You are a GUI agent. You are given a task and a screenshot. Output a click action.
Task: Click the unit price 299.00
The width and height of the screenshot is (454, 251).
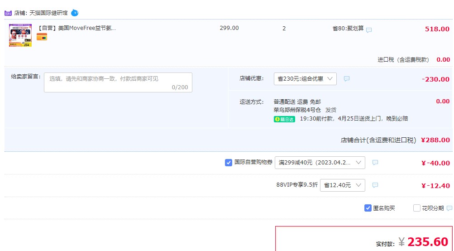pos(229,28)
